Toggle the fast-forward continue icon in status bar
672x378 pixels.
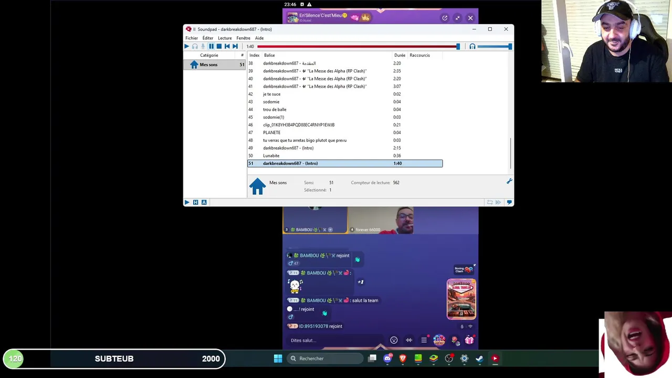tap(498, 202)
